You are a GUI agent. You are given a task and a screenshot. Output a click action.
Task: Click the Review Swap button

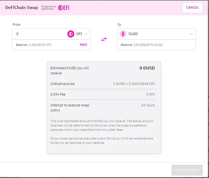[187, 170]
